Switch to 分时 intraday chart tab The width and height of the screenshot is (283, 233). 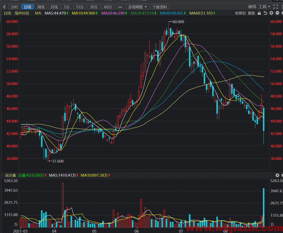click(14, 7)
